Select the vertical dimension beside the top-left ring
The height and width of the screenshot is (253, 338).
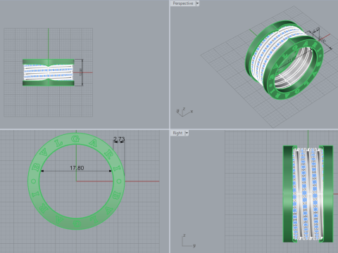click(81, 72)
